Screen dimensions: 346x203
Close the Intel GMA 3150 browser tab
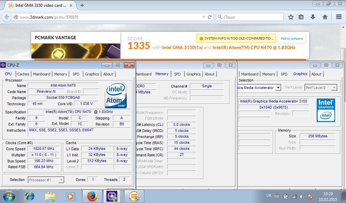tap(71, 5)
